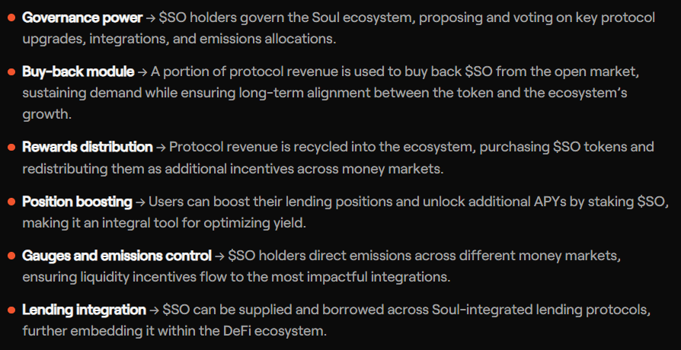Select the Gauges and emissions control heading
Screen dimensions: 681x350
(x=117, y=256)
